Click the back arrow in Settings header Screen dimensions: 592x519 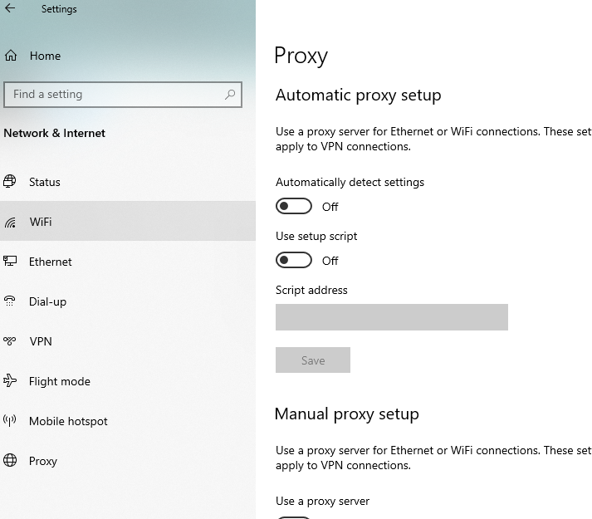pyautogui.click(x=10, y=9)
